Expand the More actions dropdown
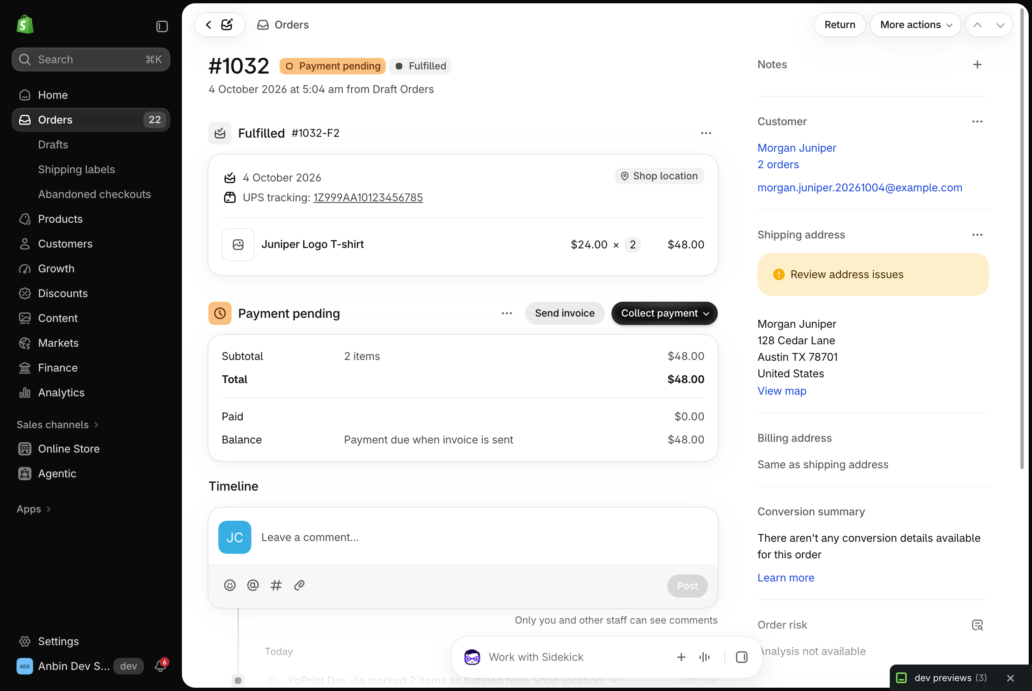1032x691 pixels. 916,25
